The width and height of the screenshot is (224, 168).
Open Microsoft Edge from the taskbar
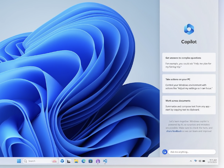coord(83,161)
